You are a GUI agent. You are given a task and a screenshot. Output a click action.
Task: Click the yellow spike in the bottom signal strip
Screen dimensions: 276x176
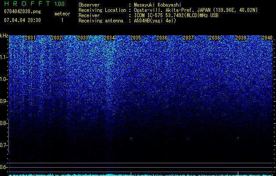pos(238,173)
